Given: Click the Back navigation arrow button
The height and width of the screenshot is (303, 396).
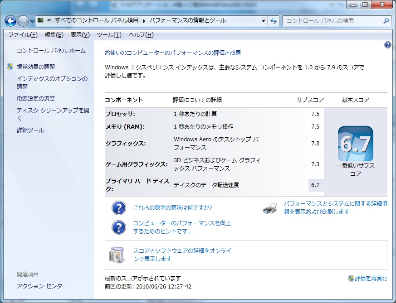Looking at the screenshot, I should [10, 21].
